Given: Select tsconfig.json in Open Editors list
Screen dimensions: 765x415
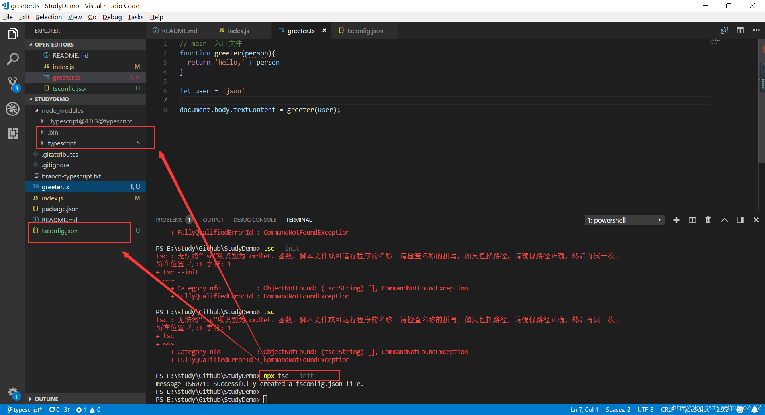Looking at the screenshot, I should point(86,88).
